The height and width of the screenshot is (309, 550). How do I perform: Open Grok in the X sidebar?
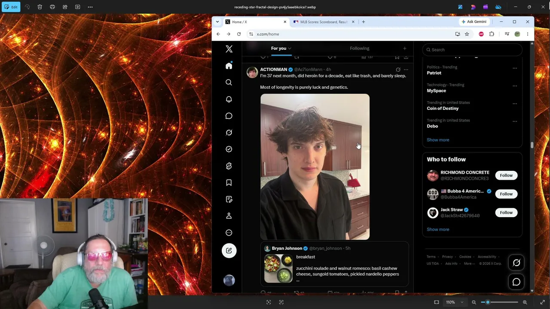pyautogui.click(x=229, y=133)
